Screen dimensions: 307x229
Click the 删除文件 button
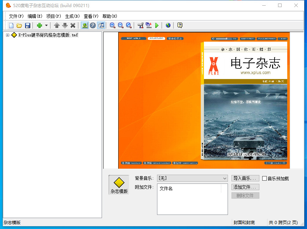click(x=245, y=195)
